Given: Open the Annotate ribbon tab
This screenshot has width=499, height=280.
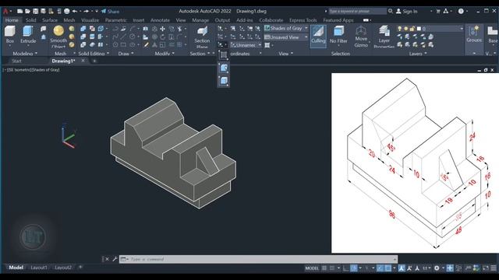Looking at the screenshot, I should point(160,20).
